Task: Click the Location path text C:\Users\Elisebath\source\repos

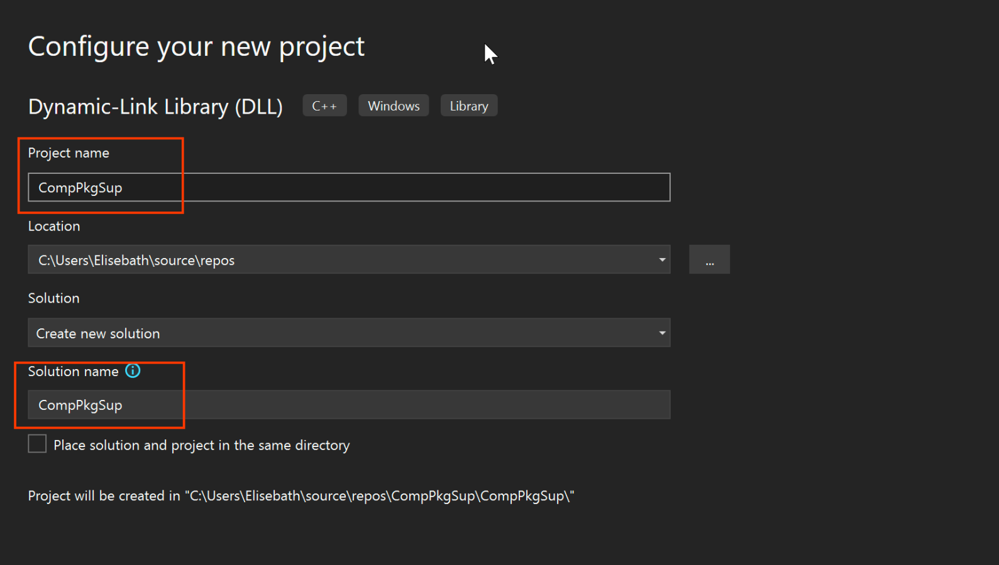Action: 136,261
